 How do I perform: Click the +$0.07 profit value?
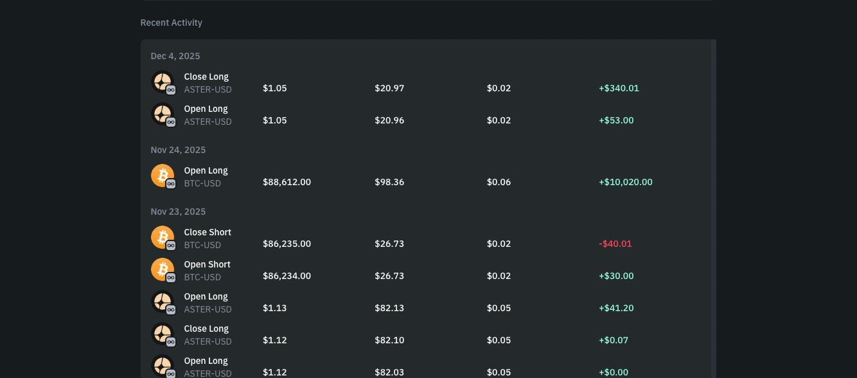click(614, 340)
